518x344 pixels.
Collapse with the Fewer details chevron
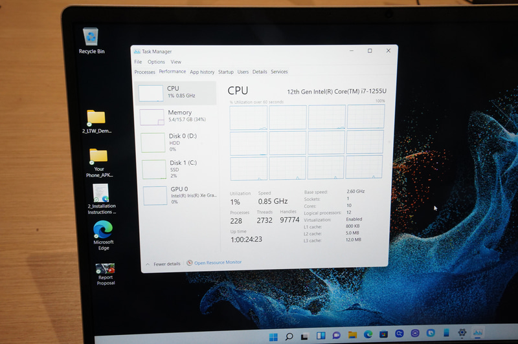point(148,264)
